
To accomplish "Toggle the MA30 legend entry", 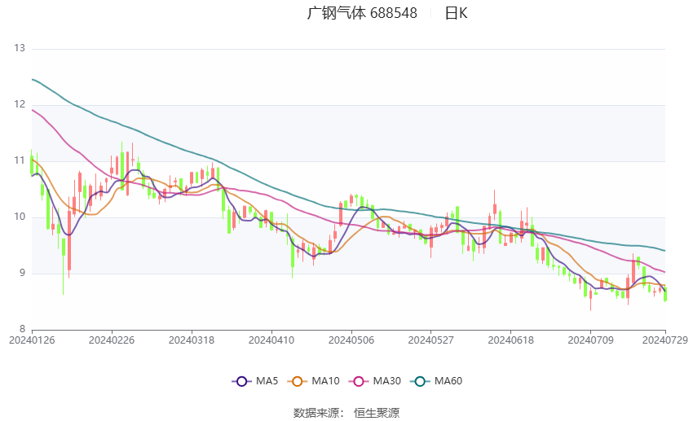I will click(375, 381).
